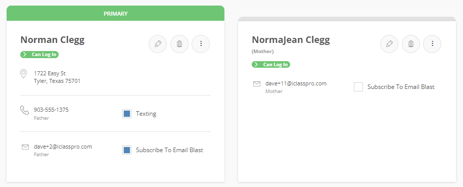463x187 pixels.
Task: Expand NormaJean Clegg's Can Log In badge
Action: [271, 64]
